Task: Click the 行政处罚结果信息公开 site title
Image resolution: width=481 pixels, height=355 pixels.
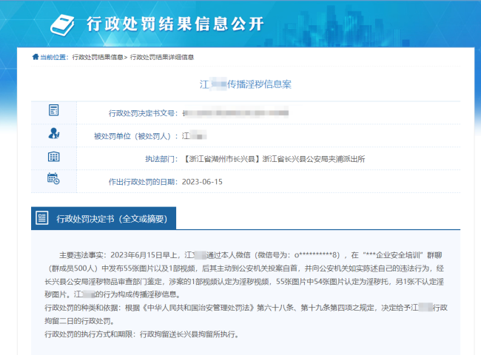Action: pyautogui.click(x=175, y=24)
